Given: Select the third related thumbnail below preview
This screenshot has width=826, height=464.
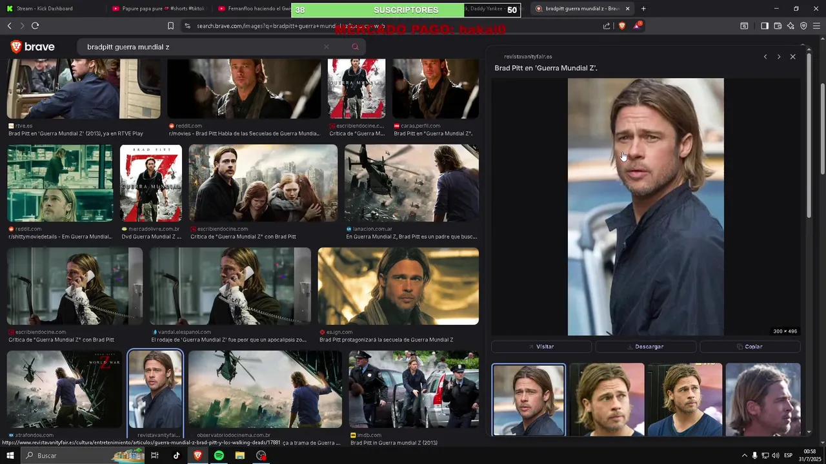Looking at the screenshot, I should click(x=685, y=400).
